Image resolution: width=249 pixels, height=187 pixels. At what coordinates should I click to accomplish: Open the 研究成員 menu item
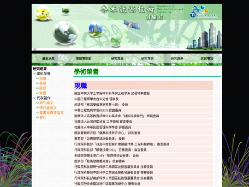point(117,58)
